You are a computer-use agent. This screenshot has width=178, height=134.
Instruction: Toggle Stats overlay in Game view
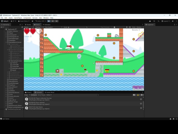(x=134, y=27)
